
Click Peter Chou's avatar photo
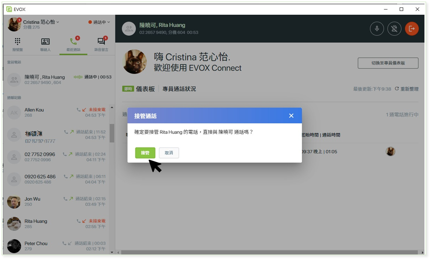point(14,246)
